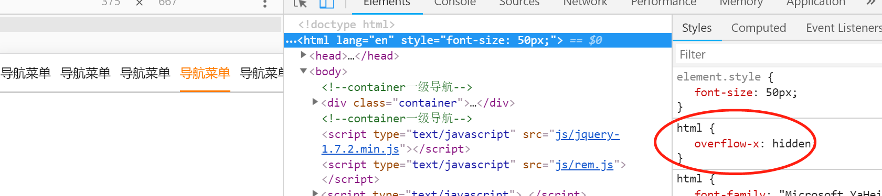Click the 375 device width field
882x196 pixels.
[111, 3]
